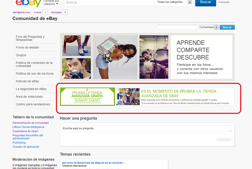Click the 2 imágenes marcadas text
Image resolution: width=252 pixels, height=169 pixels.
pyautogui.click(x=35, y=166)
